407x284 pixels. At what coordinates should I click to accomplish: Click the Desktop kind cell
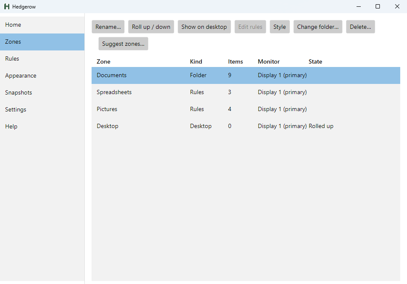[x=201, y=126]
